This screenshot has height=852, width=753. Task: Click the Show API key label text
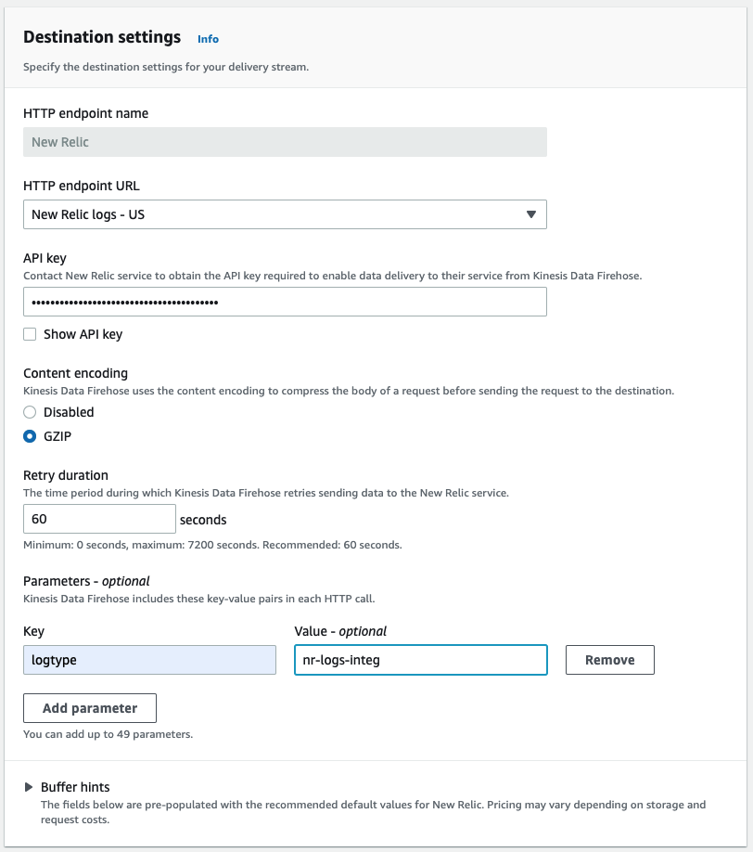[x=83, y=334]
